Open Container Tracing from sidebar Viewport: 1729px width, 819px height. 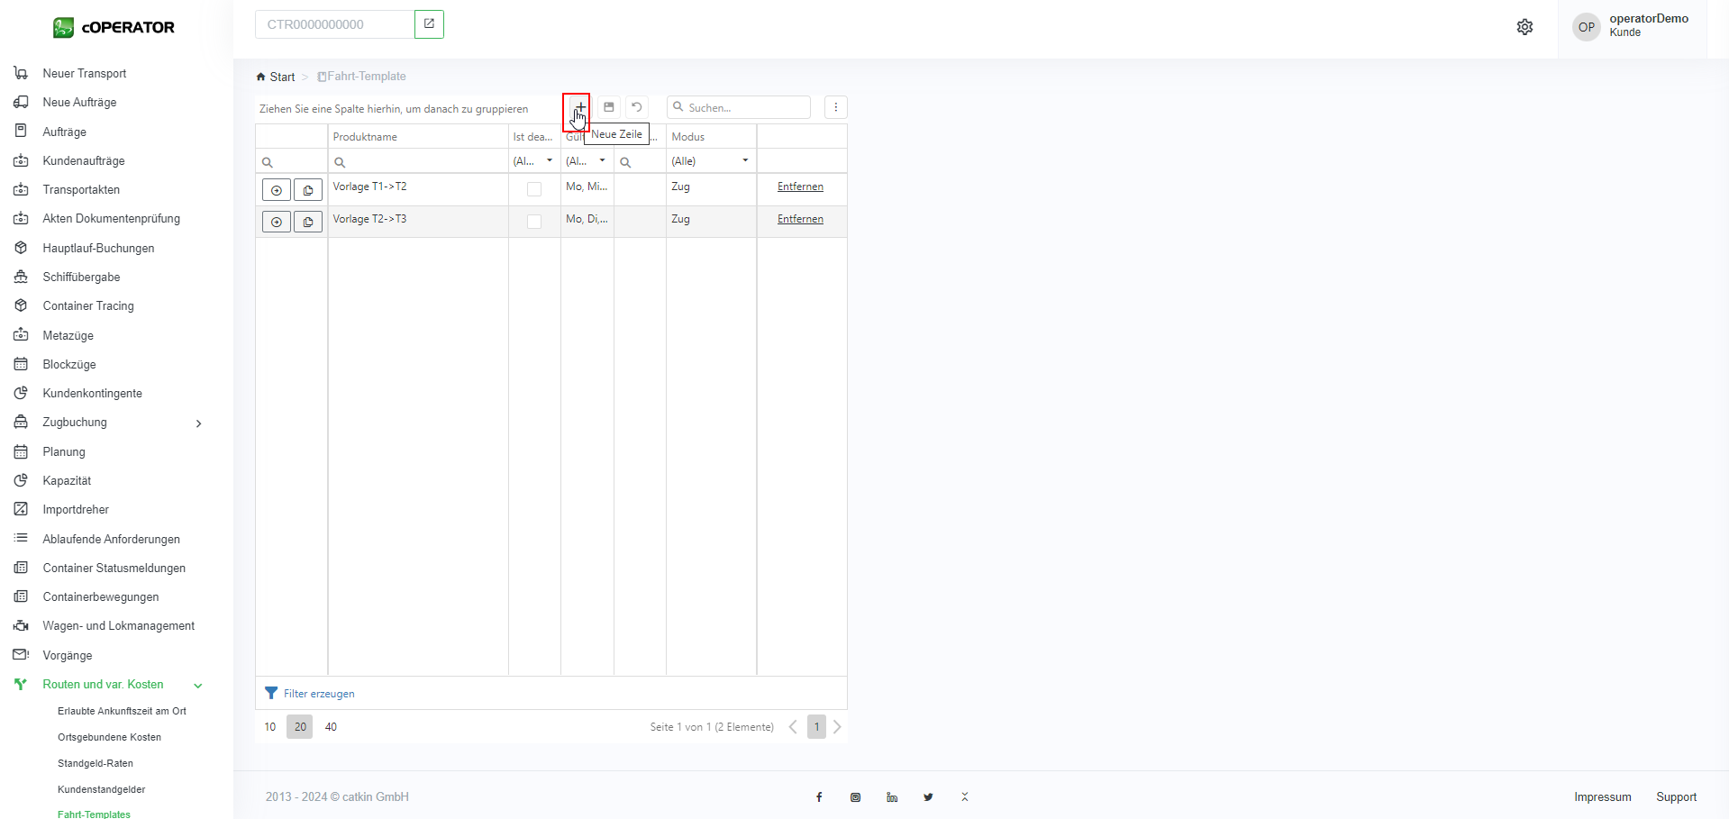click(88, 306)
